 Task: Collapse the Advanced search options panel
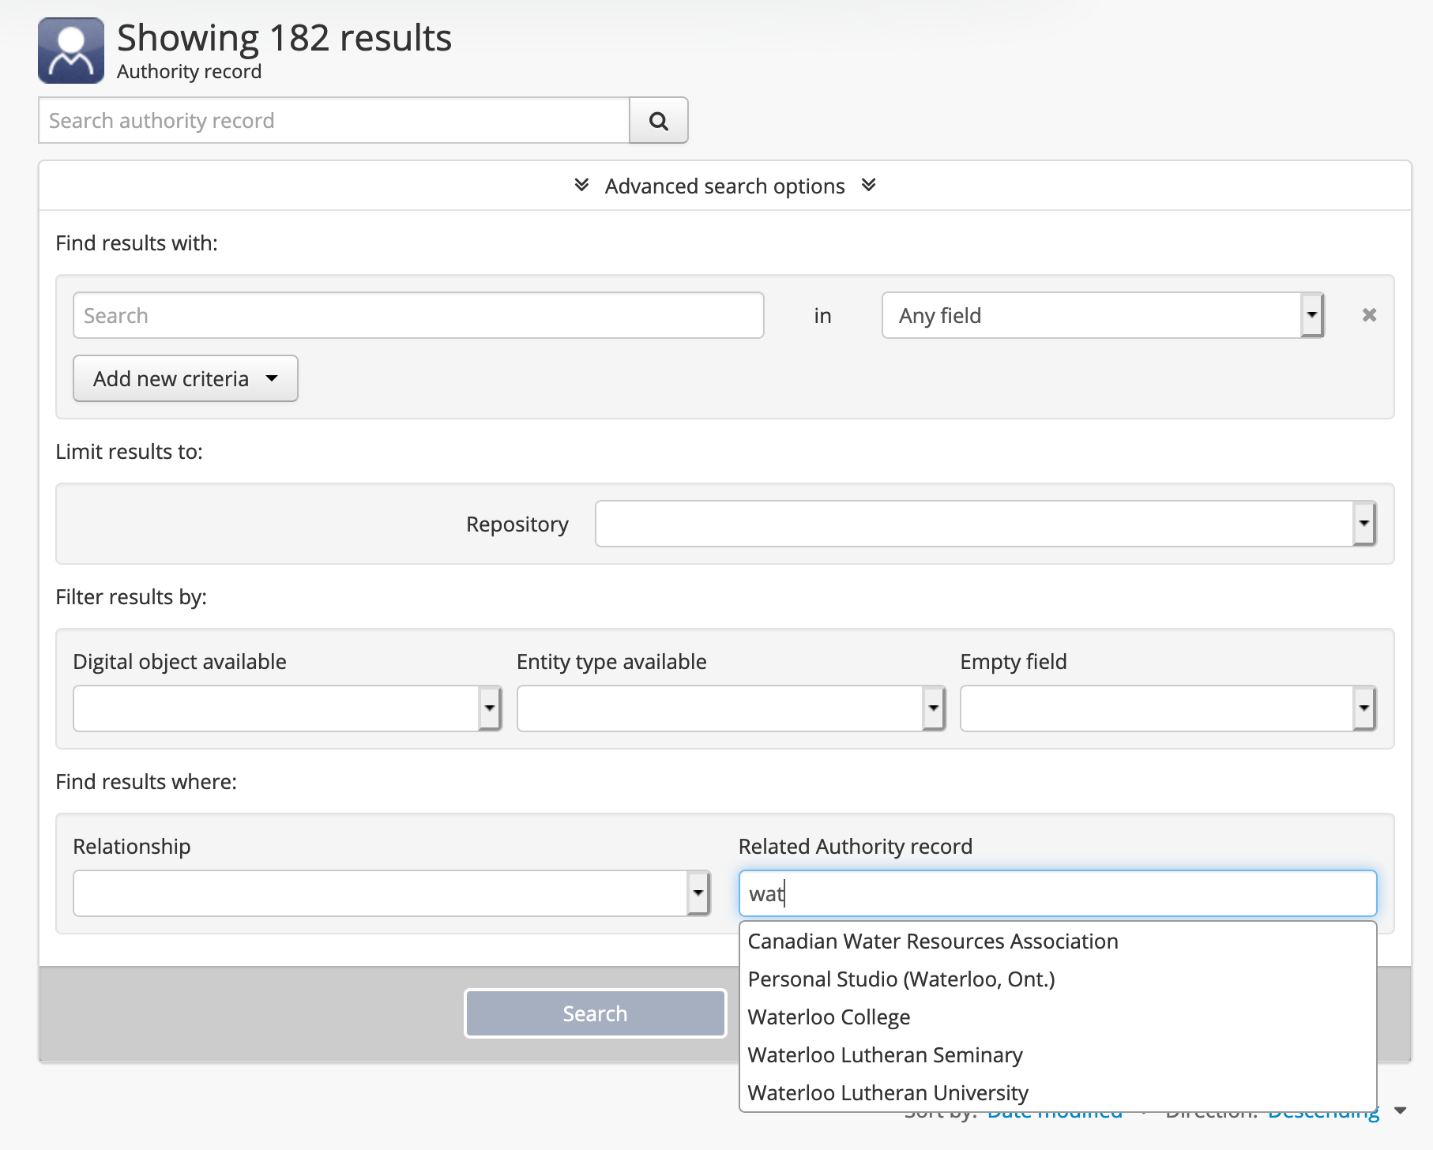(724, 186)
